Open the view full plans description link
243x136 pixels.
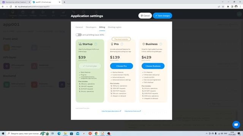[x=111, y=111]
